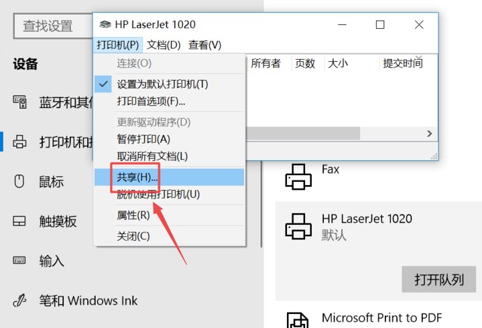Click the pen Windows Ink icon

(19, 300)
